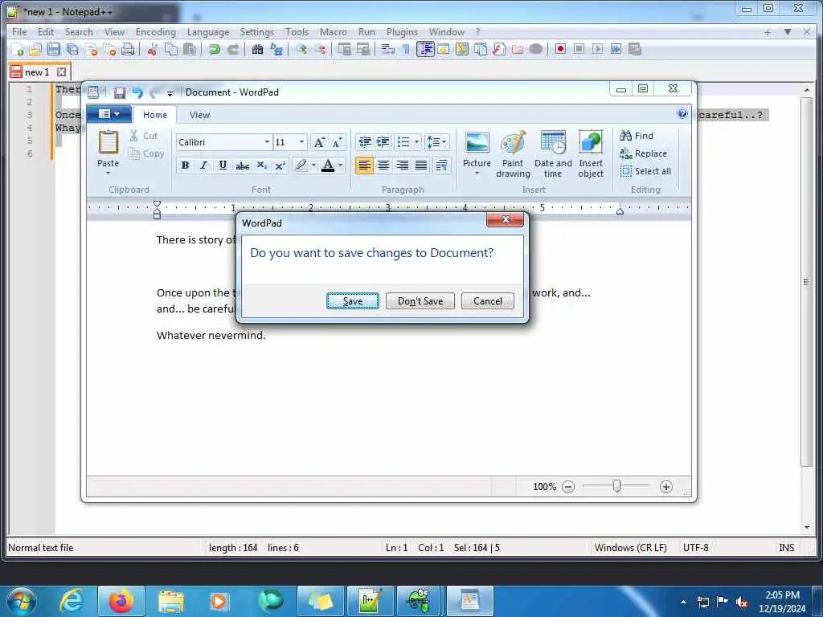Viewport: 823px width, 617px height.
Task: Expand Picture options arrow
Action: pyautogui.click(x=477, y=174)
